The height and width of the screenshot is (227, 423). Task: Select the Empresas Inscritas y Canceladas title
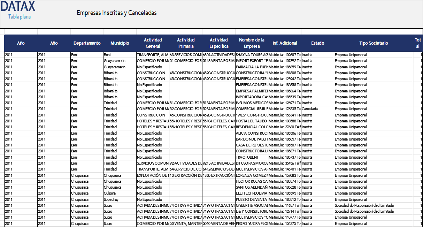coord(117,13)
